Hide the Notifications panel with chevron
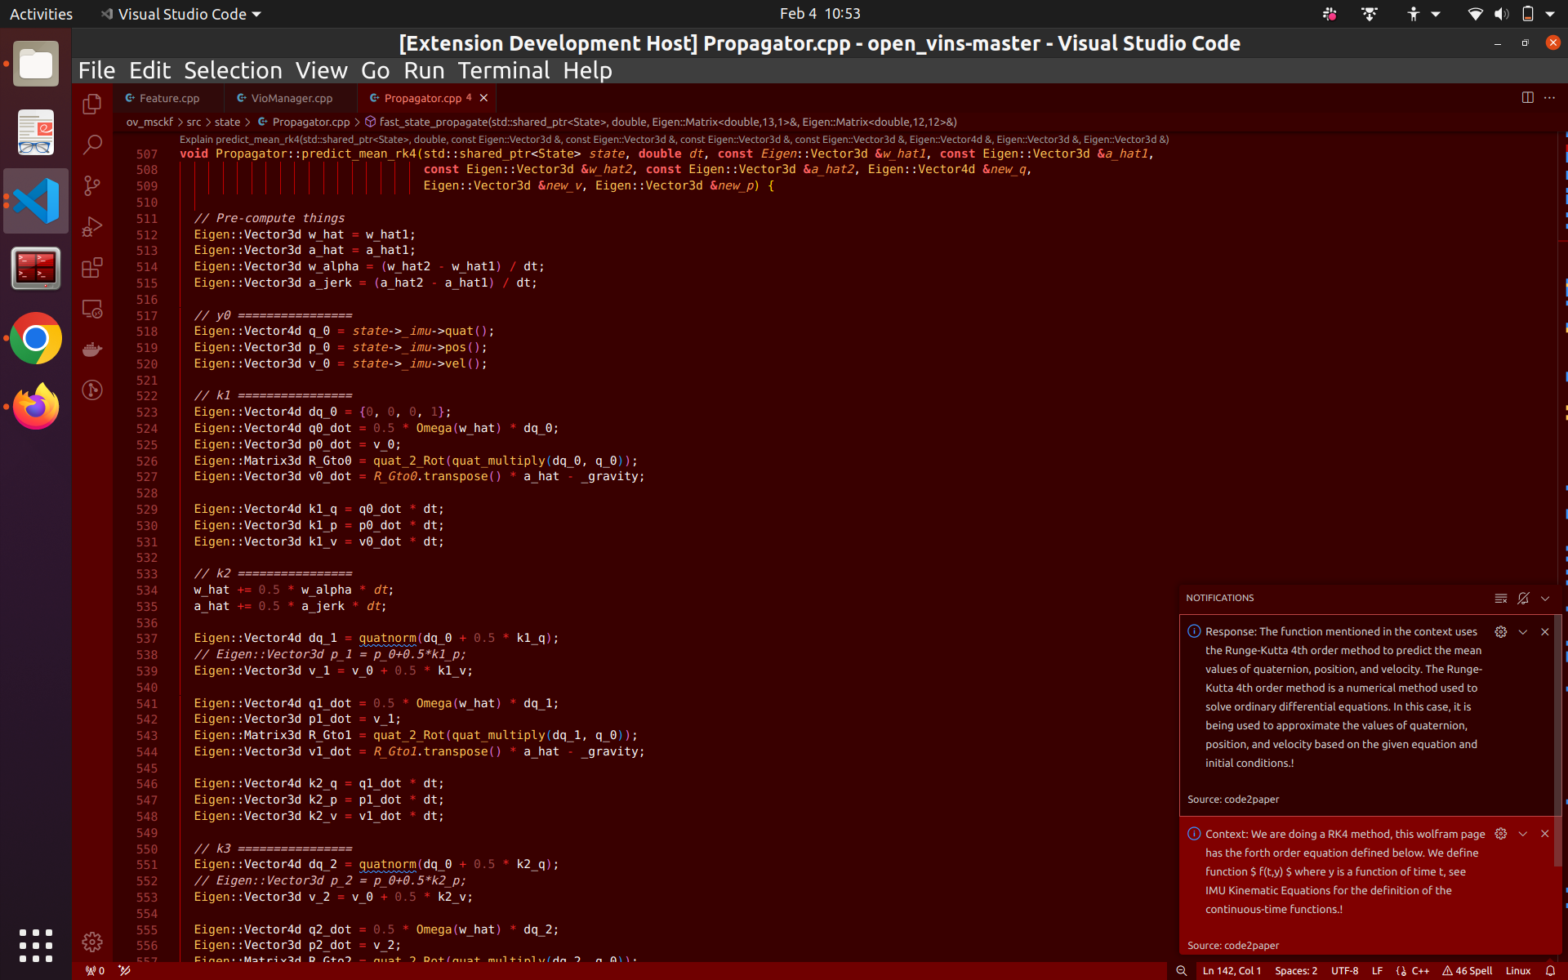Screen dimensions: 1568x980 [1545, 599]
